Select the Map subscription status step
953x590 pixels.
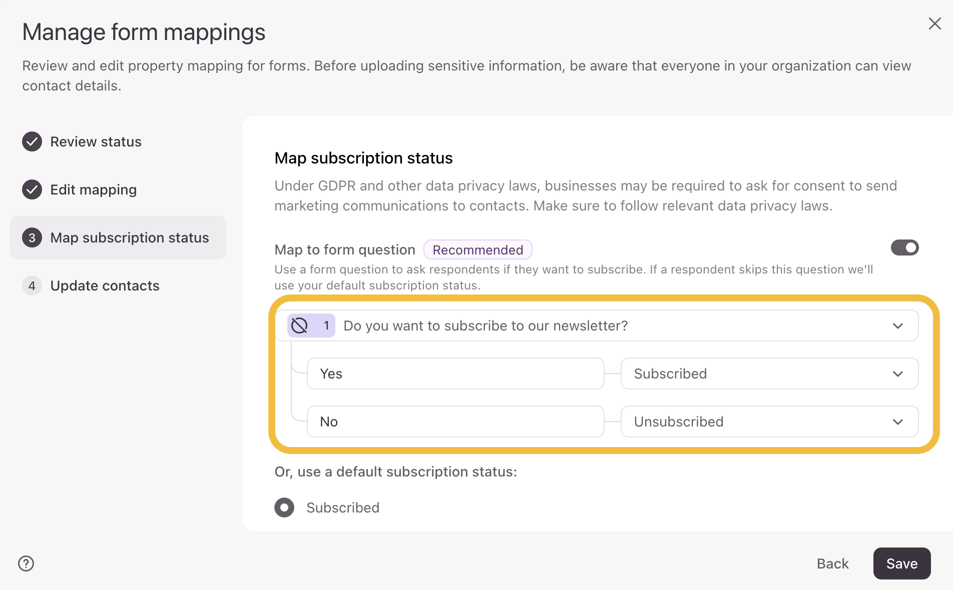129,237
